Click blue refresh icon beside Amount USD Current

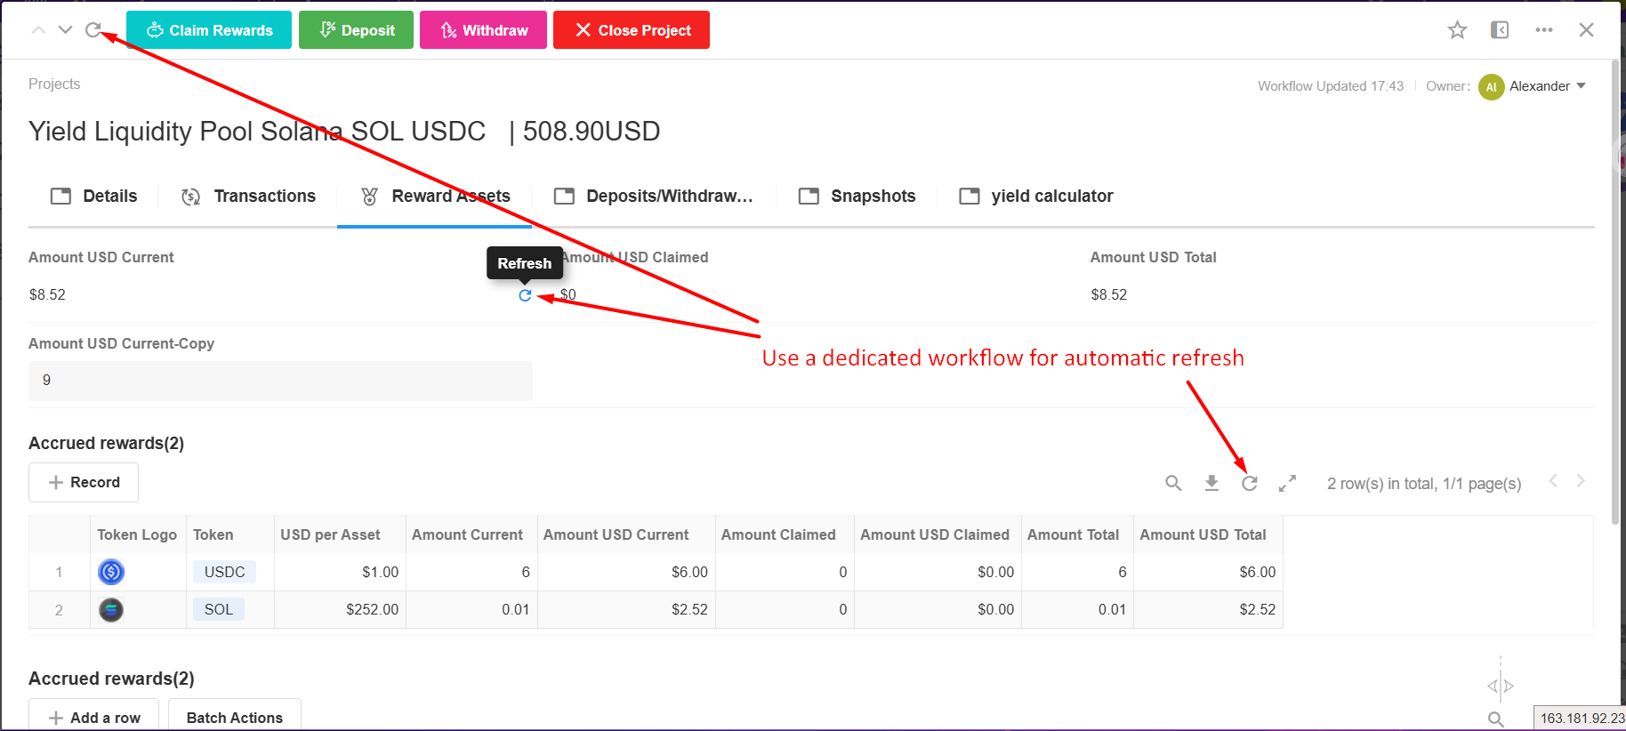(x=525, y=295)
